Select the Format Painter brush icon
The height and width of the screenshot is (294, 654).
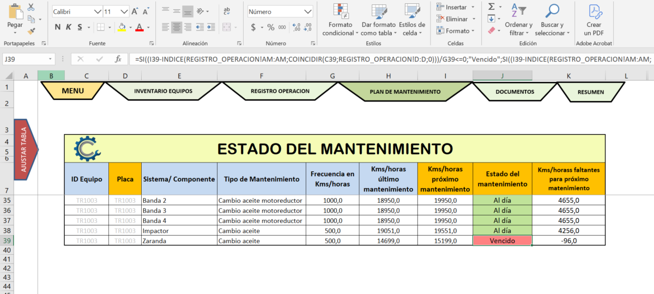click(x=31, y=31)
